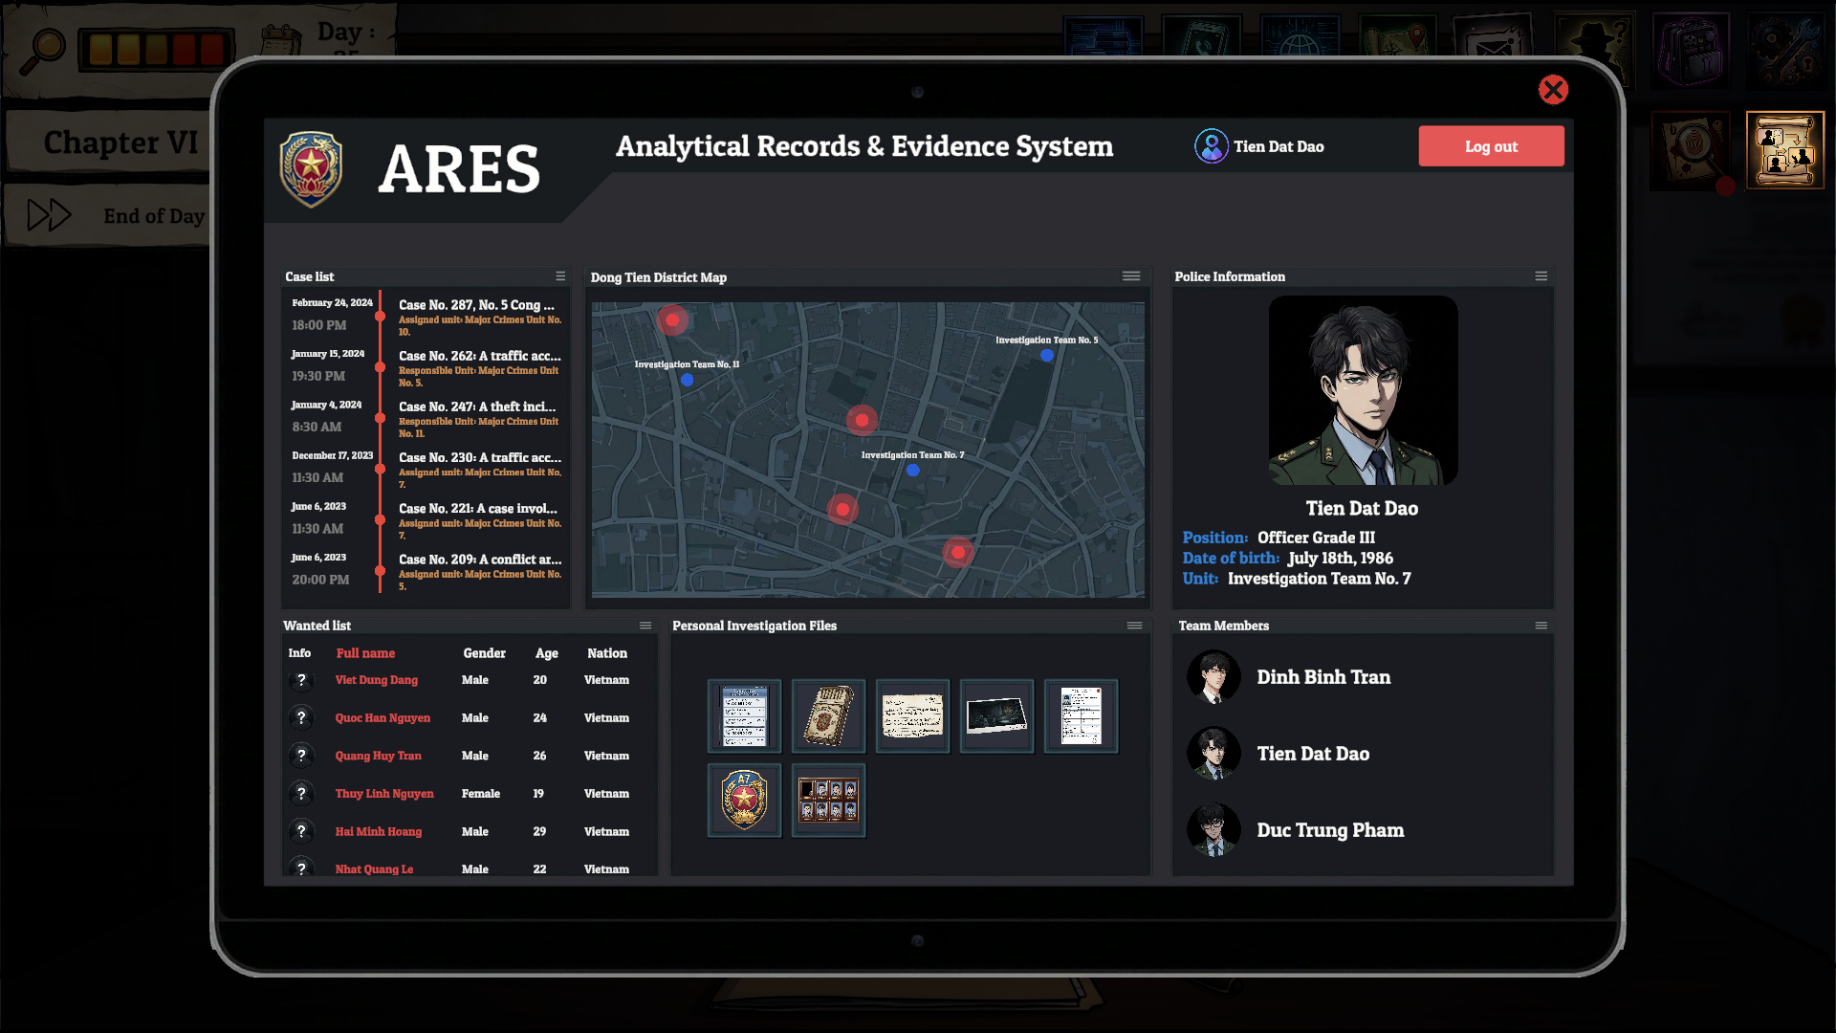Select Case No. 221 entry
The width and height of the screenshot is (1836, 1033).
coord(426,521)
